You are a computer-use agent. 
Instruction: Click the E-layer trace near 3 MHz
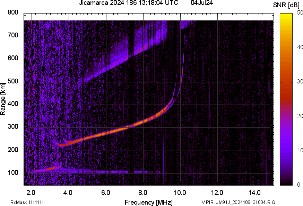coord(50,169)
